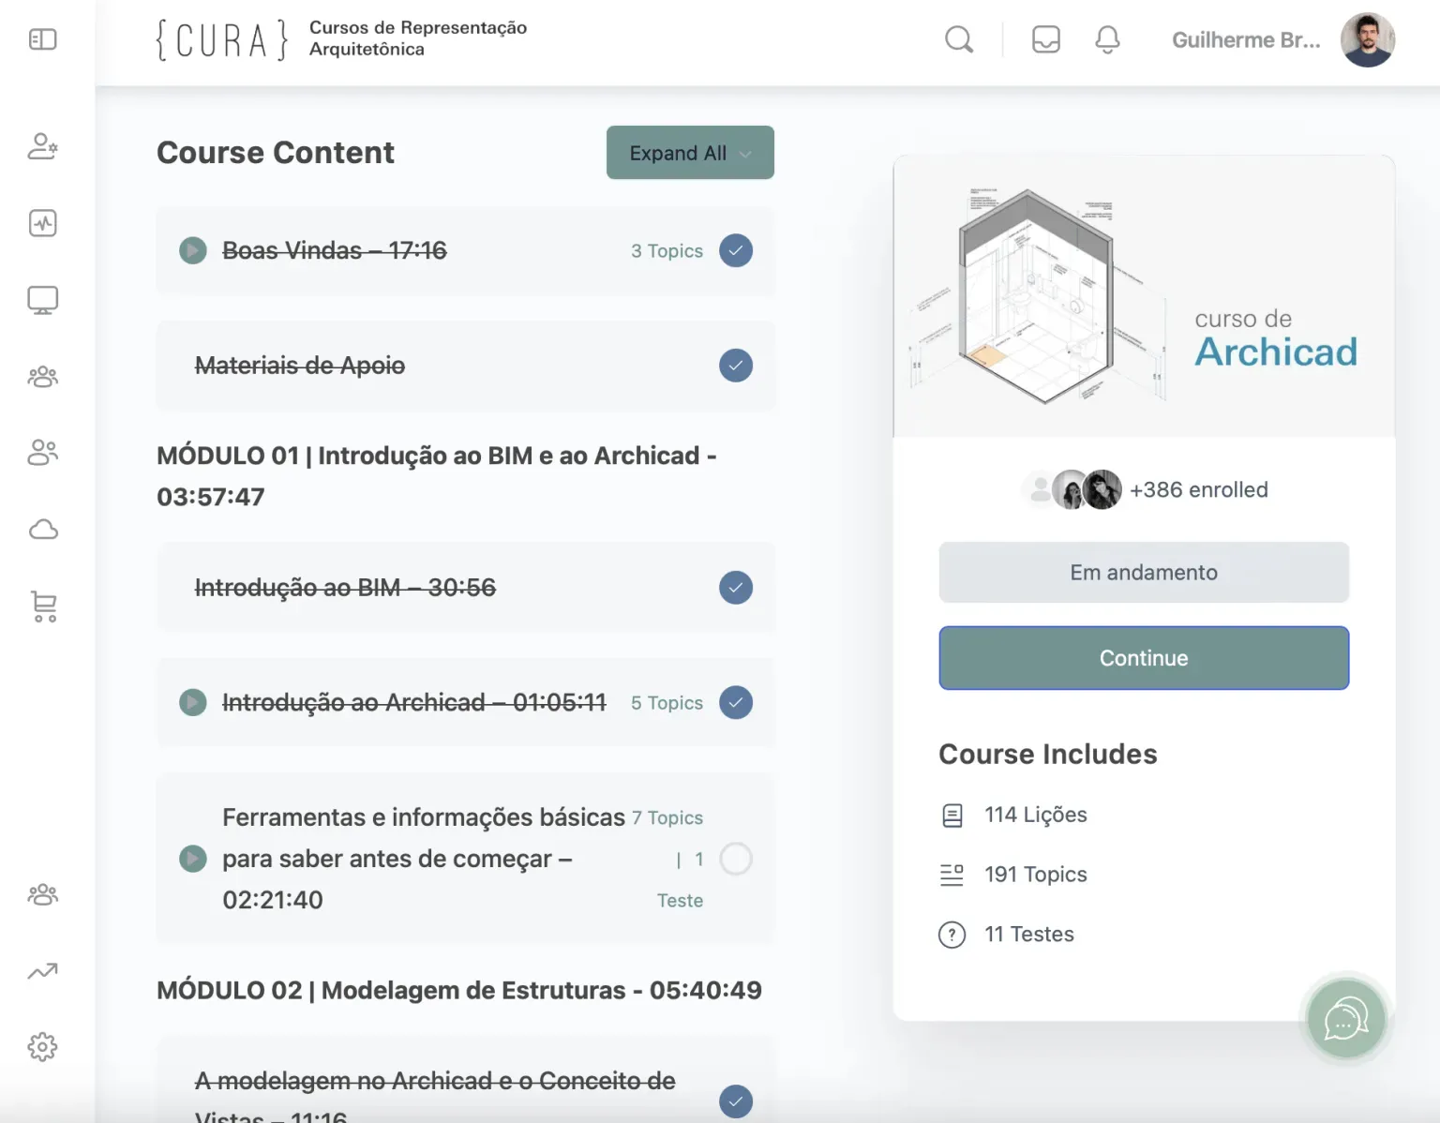
Task: Open the user settings profile icon in sidebar
Action: coord(43,146)
